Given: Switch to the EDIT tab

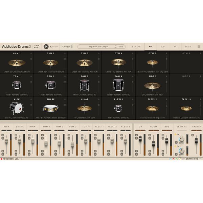Looking at the screenshot, I should point(163,47).
